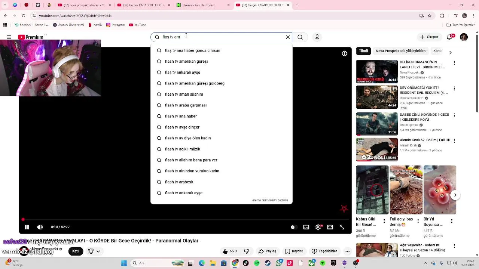Image resolution: width=479 pixels, height=269 pixels.
Task: Select suggestion 'flash tv araba çarpması'
Action: click(221, 105)
